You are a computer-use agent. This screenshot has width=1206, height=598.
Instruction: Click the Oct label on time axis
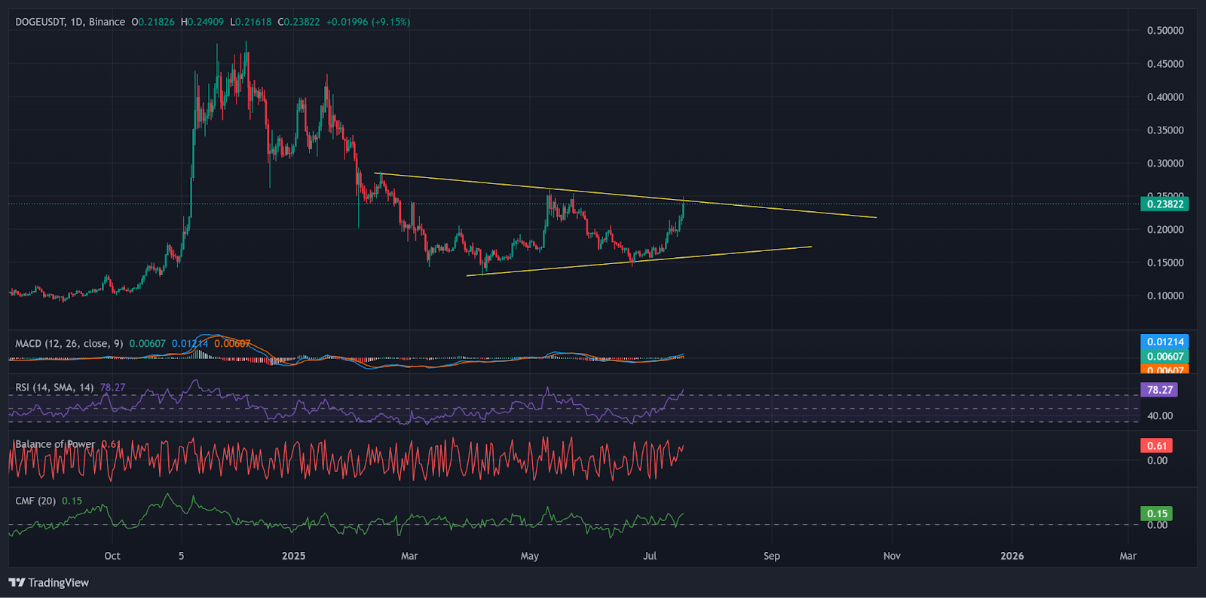tap(112, 556)
